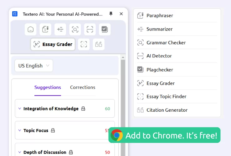Click the Topic Focus heading text
This screenshot has width=231, height=156.
[36, 130]
